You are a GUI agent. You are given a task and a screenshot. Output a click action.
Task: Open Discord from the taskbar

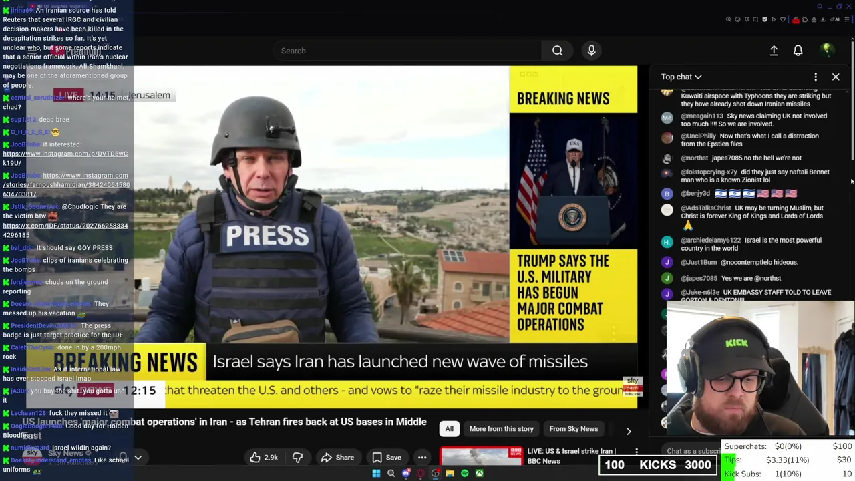(x=406, y=474)
